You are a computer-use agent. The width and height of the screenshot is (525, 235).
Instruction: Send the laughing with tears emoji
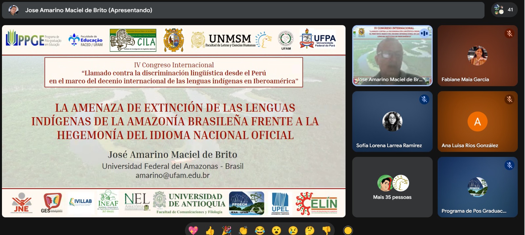260,230
